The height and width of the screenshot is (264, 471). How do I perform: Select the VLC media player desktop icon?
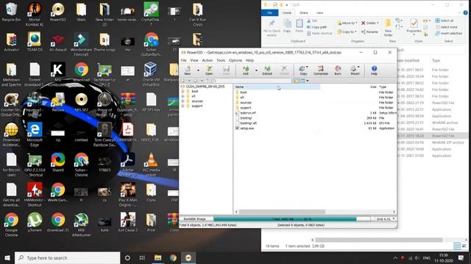(151, 164)
